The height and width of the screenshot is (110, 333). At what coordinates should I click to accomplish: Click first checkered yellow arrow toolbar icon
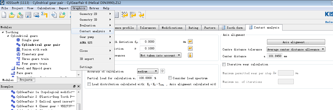tap(125, 15)
